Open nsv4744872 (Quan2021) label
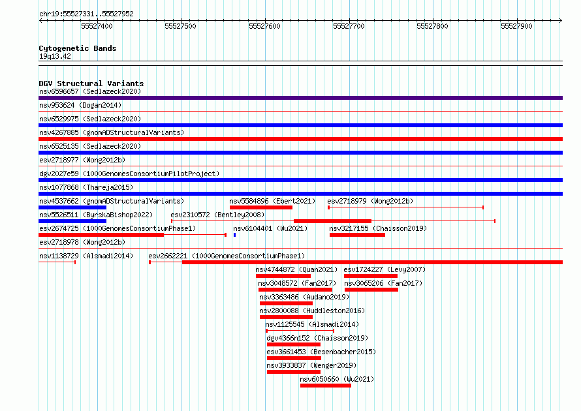 [x=296, y=269]
